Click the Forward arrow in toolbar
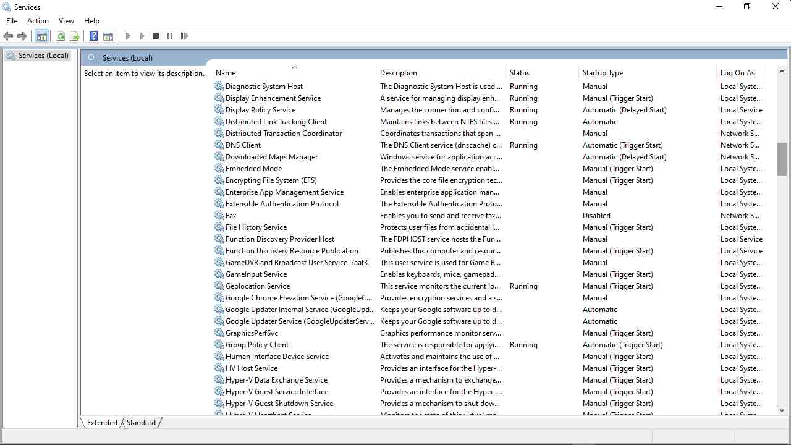 coord(22,36)
